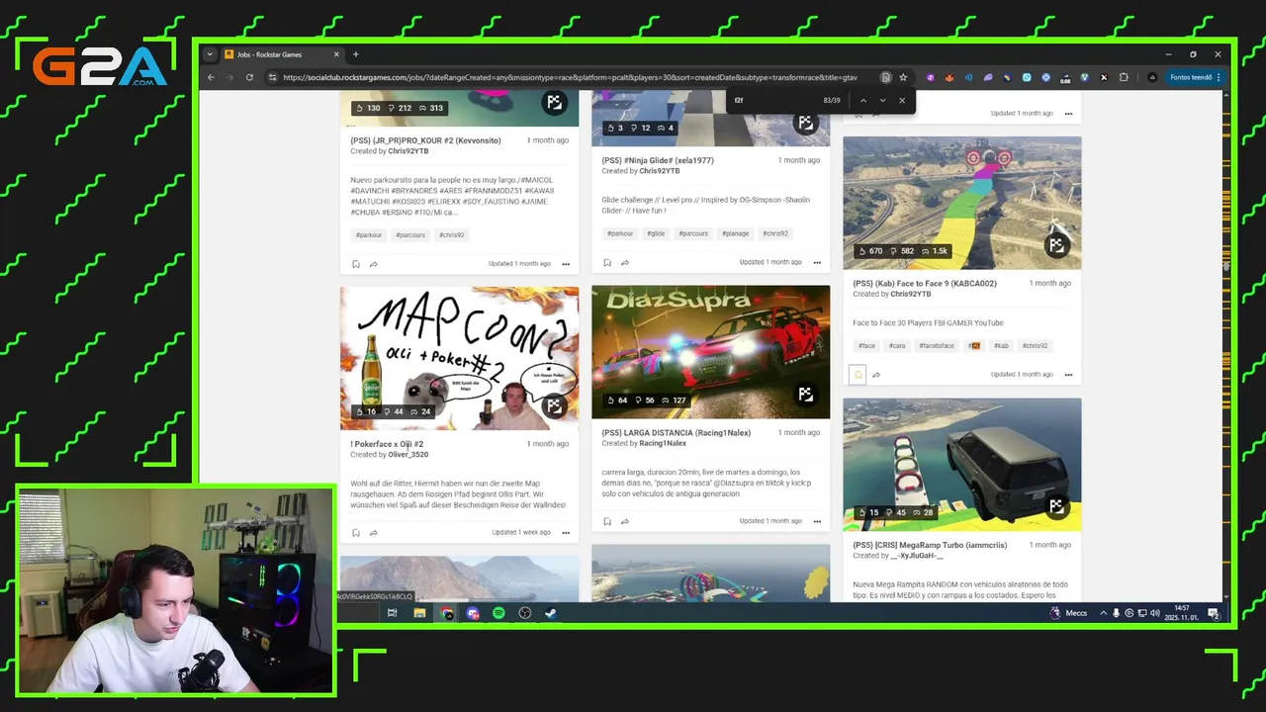Toggle bookmark on Face to Face 9 job
This screenshot has width=1266, height=712.
[x=859, y=375]
